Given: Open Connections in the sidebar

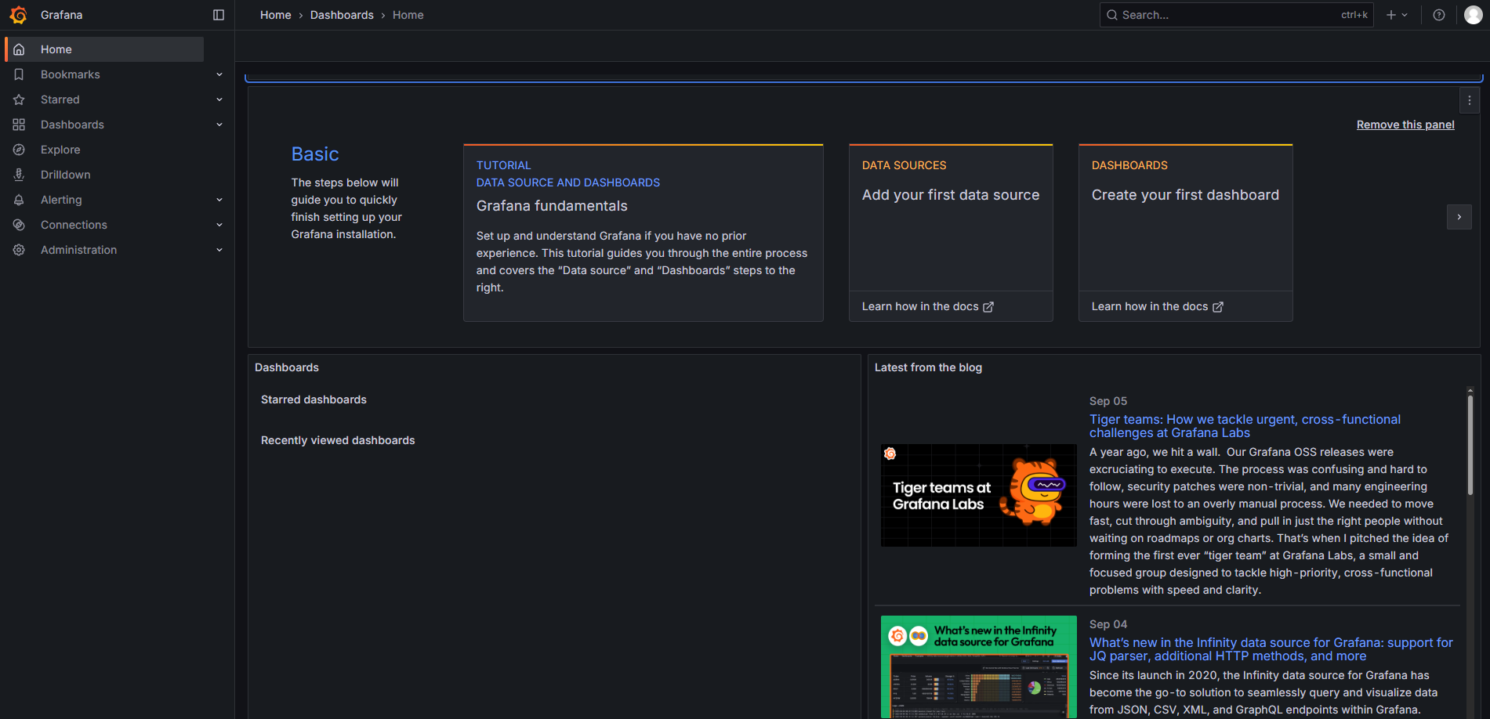Looking at the screenshot, I should (74, 225).
